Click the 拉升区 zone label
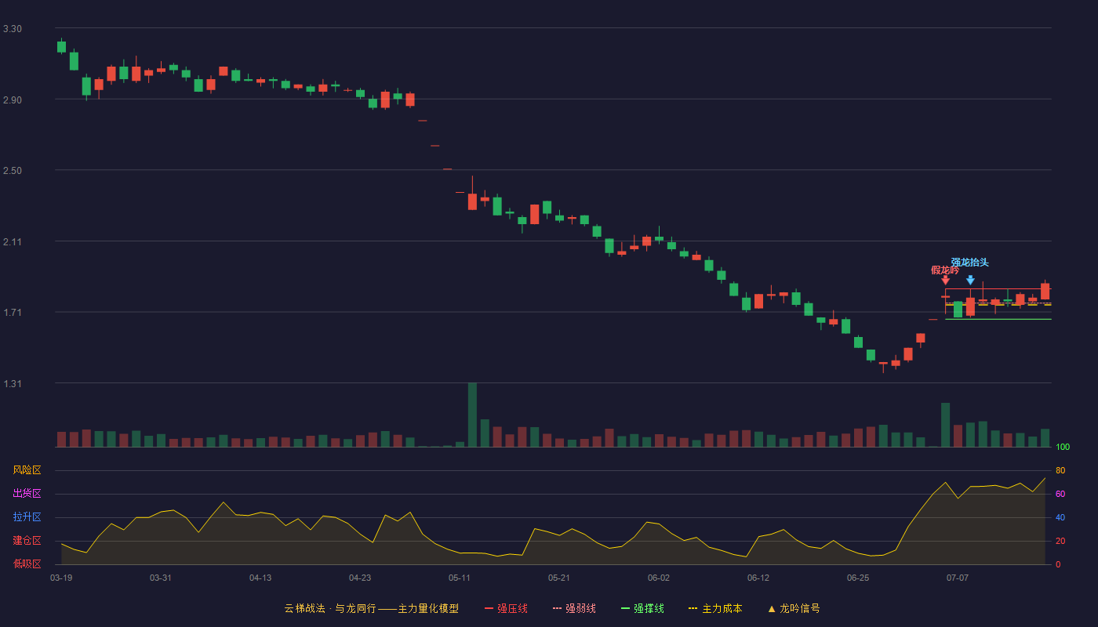Viewport: 1098px width, 627px height. [x=27, y=517]
